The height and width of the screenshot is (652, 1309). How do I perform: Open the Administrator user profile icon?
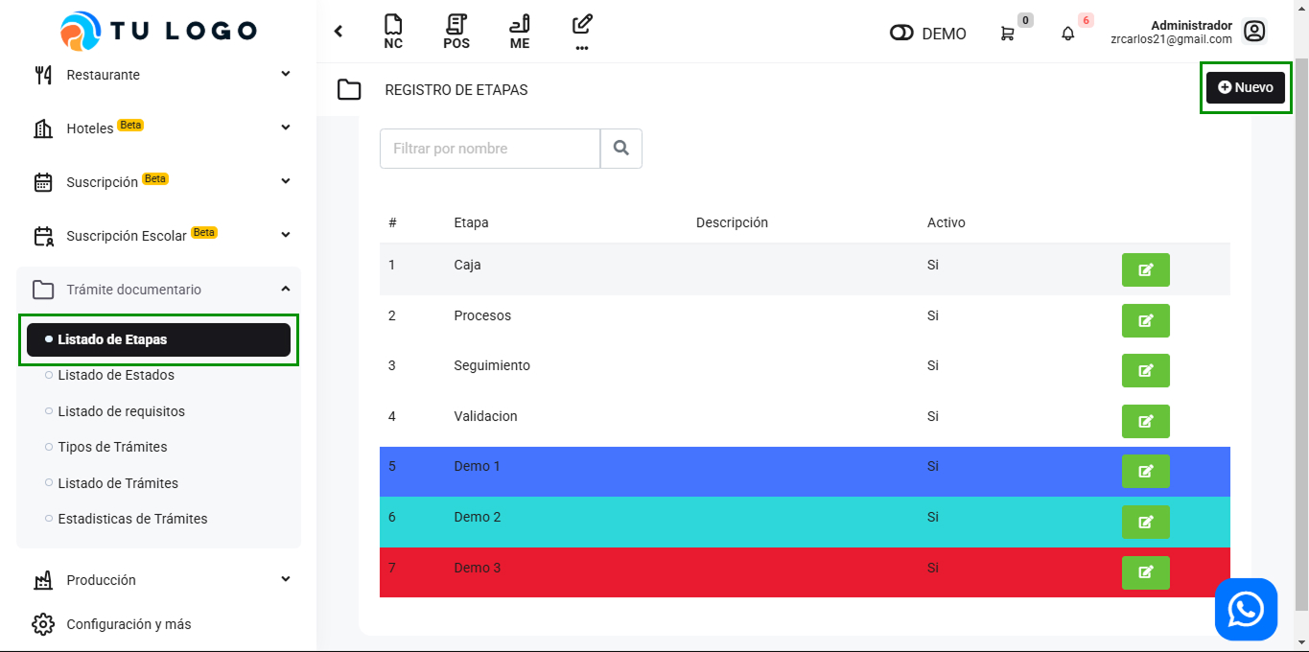click(x=1253, y=32)
